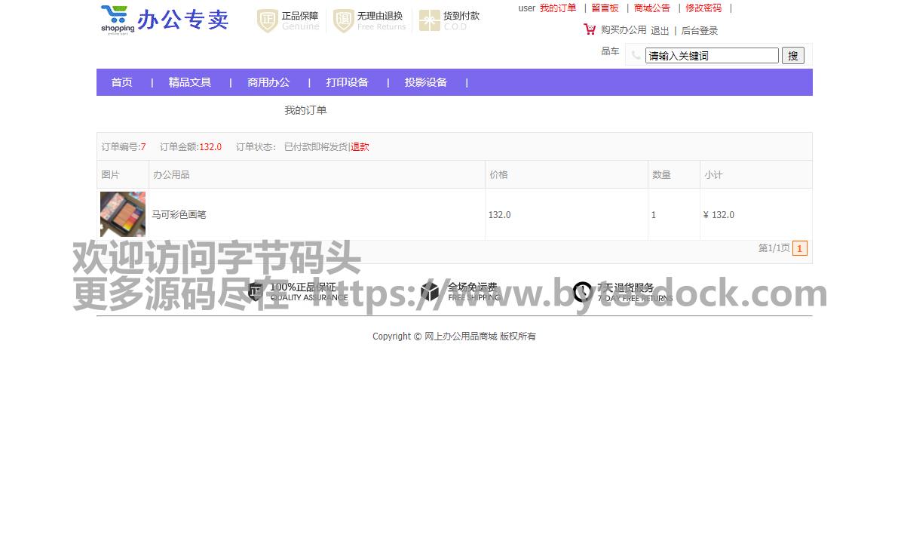Image resolution: width=898 pixels, height=550 pixels.
Task: Click the 退款 refund link
Action: point(360,147)
